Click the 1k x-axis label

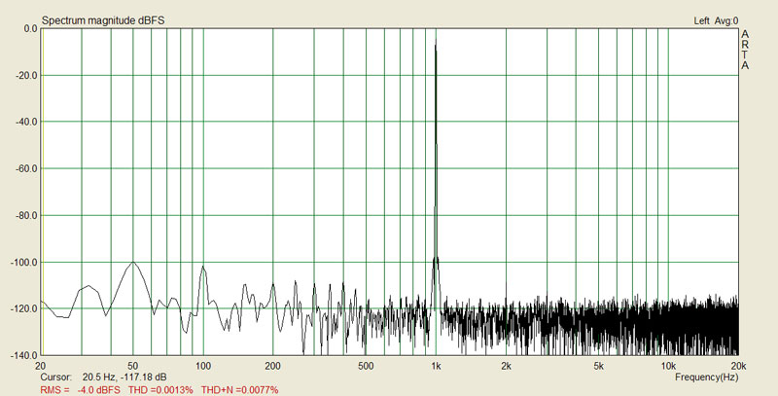[x=436, y=366]
